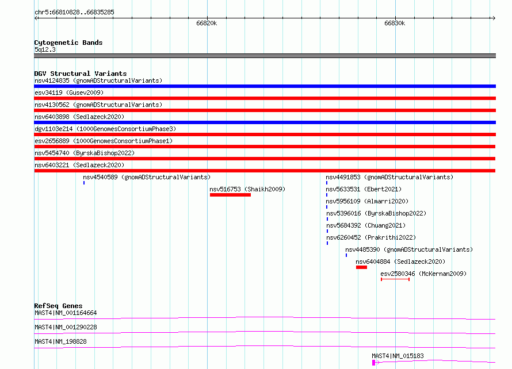Image resolution: width=512 pixels, height=369 pixels.
Task: Click nsv6404884 (Sedlazeck2020) label
Action: click(x=400, y=262)
